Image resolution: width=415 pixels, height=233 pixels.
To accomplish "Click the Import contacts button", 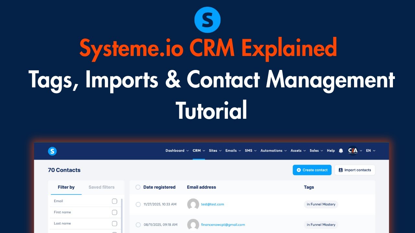I will click(355, 170).
